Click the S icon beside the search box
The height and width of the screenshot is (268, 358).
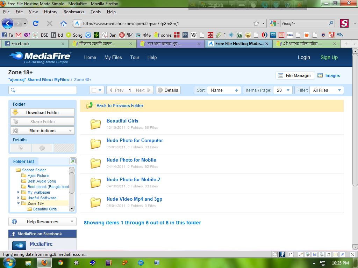click(344, 23)
